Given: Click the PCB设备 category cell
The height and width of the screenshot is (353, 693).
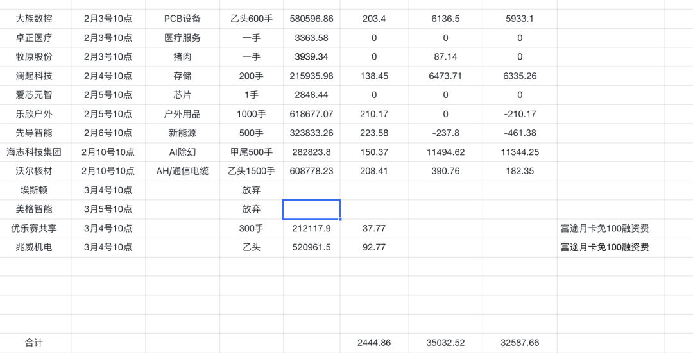Looking at the screenshot, I should click(182, 19).
